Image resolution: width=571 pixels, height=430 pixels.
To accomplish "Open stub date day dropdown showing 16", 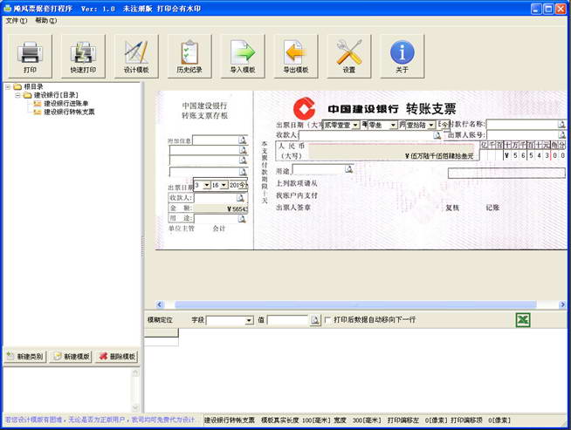I will click(x=224, y=185).
